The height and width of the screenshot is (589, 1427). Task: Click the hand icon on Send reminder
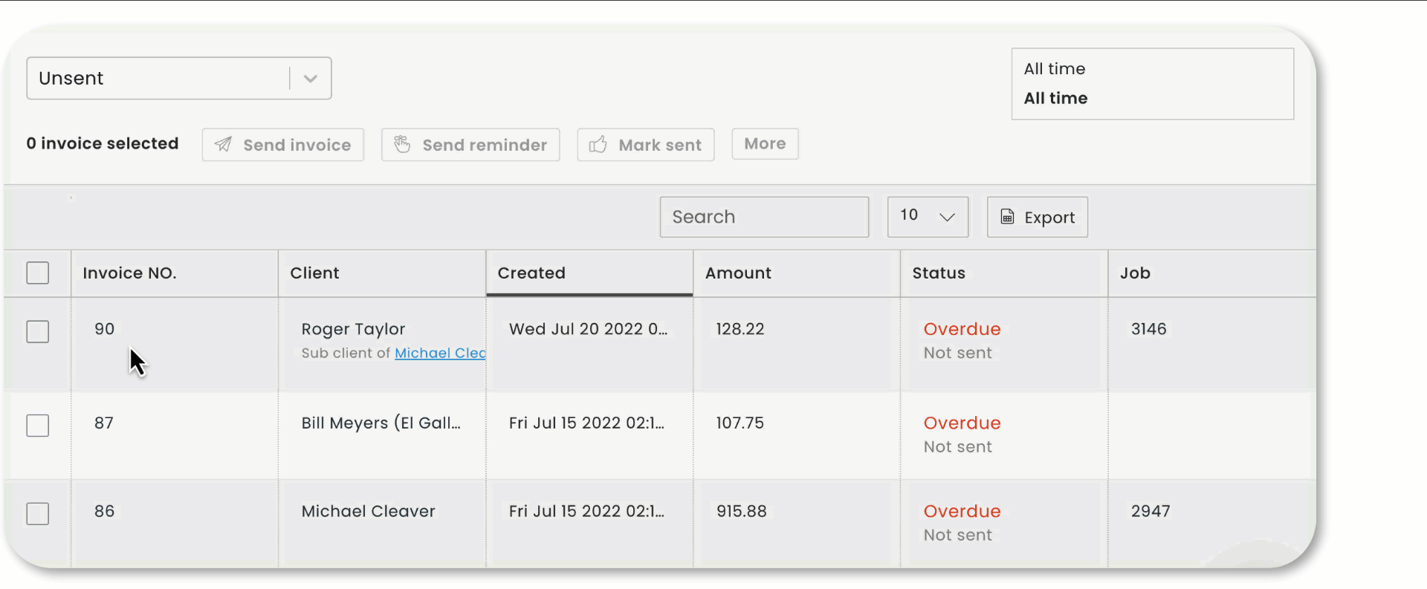point(402,144)
